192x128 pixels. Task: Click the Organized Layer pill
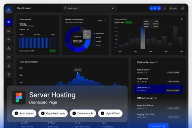(53, 113)
